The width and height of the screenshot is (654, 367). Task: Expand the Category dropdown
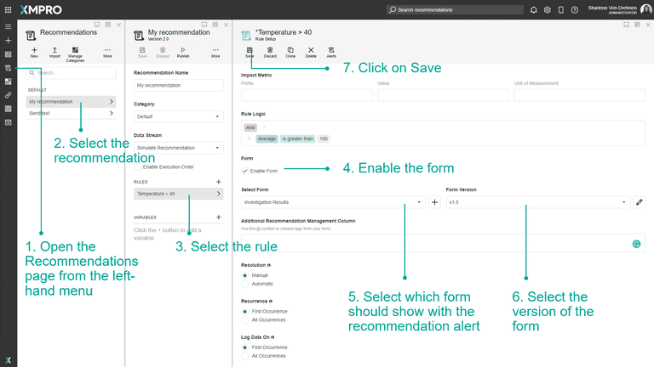click(x=178, y=116)
